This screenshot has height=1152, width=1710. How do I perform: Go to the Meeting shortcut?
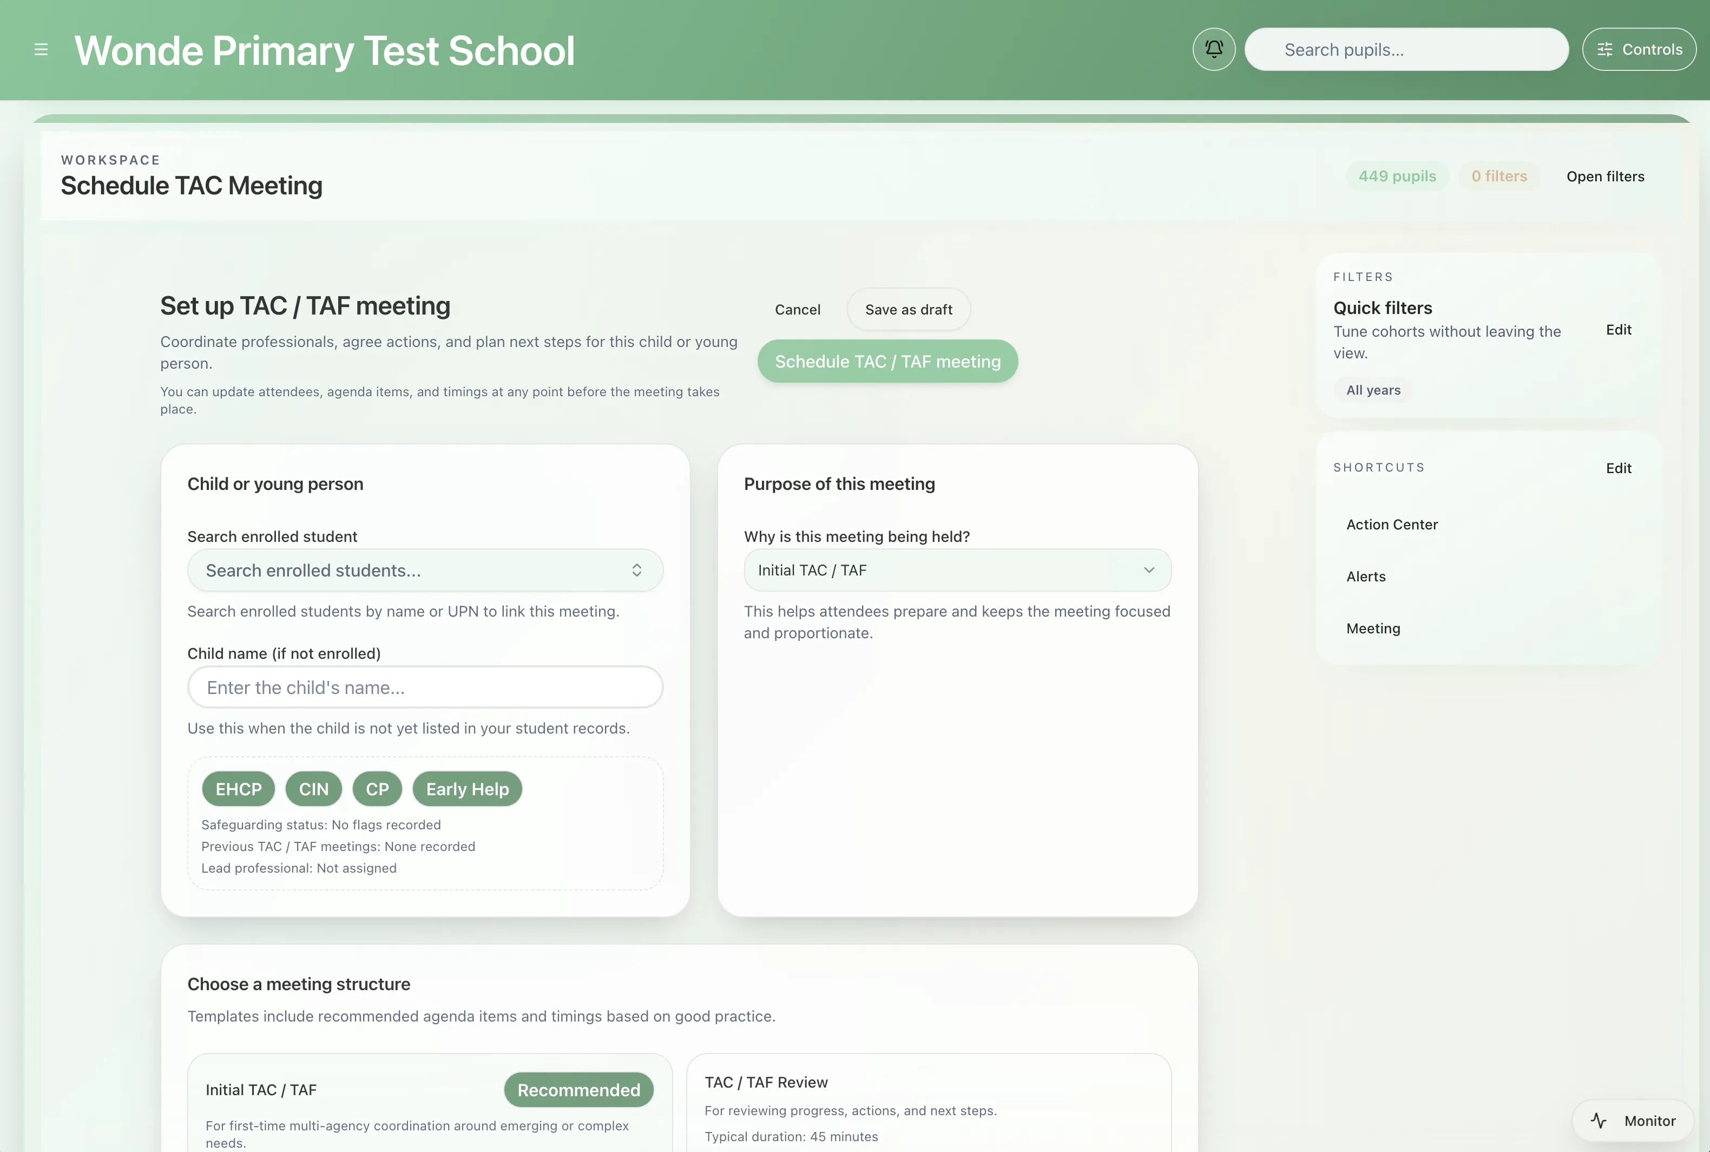coord(1373,629)
